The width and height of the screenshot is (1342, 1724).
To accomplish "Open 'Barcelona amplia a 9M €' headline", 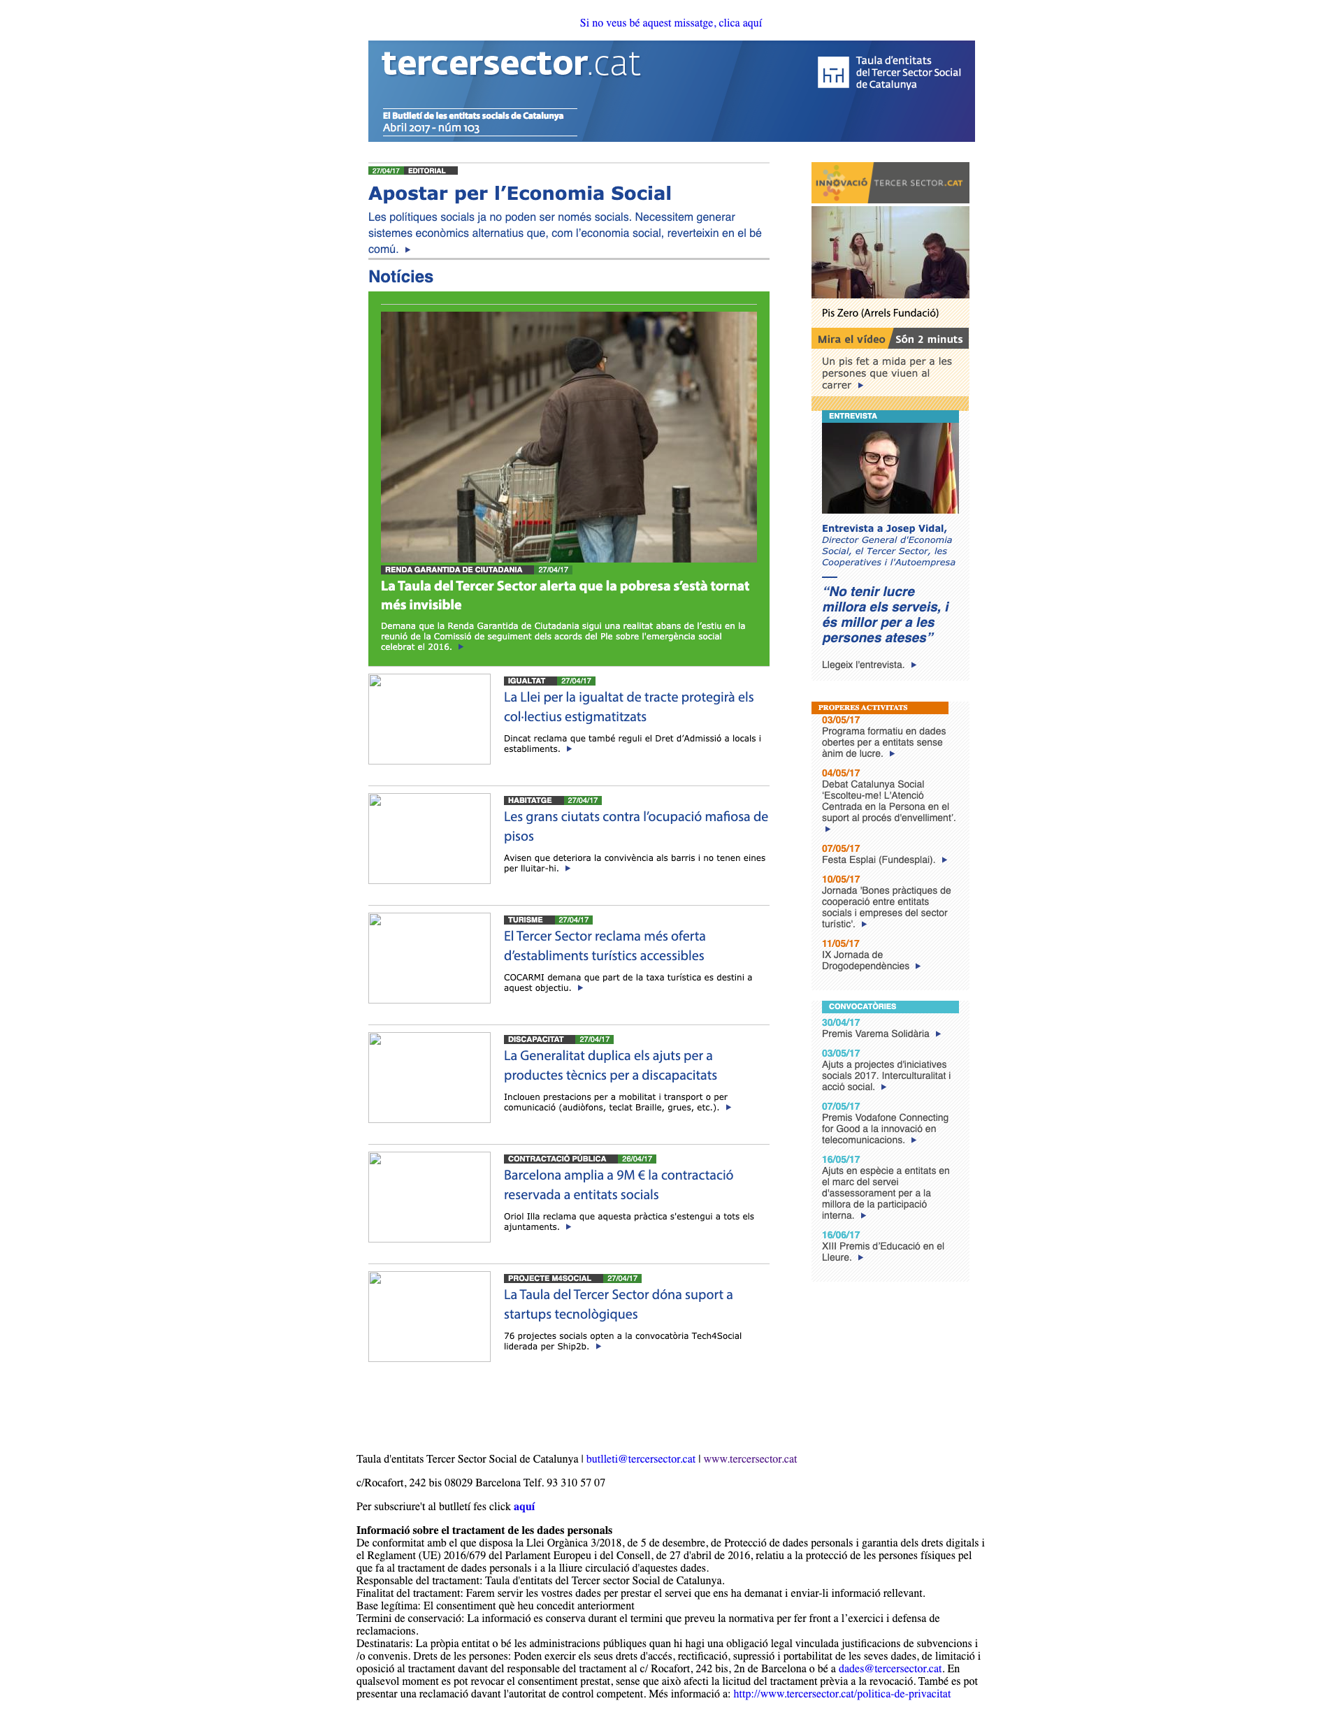I will (618, 1184).
